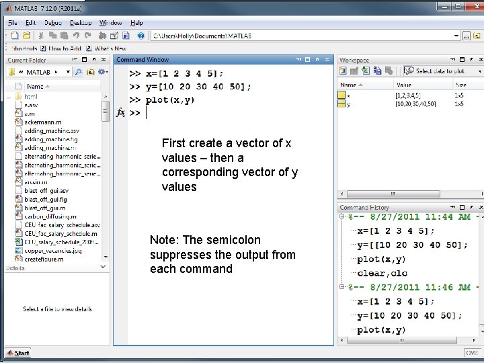
Task: Click the Command History horizontal scrollbar
Action: click(402, 340)
